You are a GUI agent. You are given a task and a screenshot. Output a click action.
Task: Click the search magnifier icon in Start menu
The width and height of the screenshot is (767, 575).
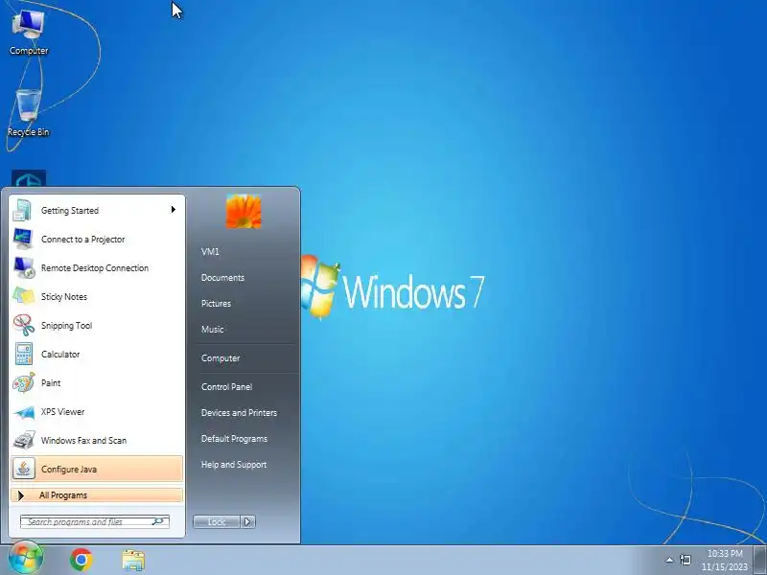(158, 521)
